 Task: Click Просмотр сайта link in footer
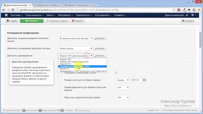[12, 111]
